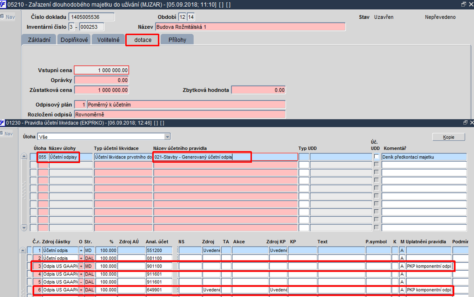Click the Poměrný k účetním field
The height and width of the screenshot is (297, 474).
186,104
